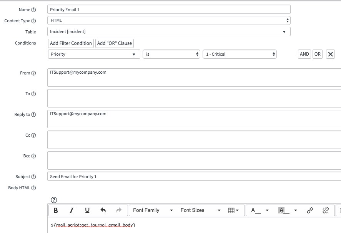This screenshot has height=233, width=341.
Task: Click the Add "OR" Clause button
Action: tap(115, 43)
